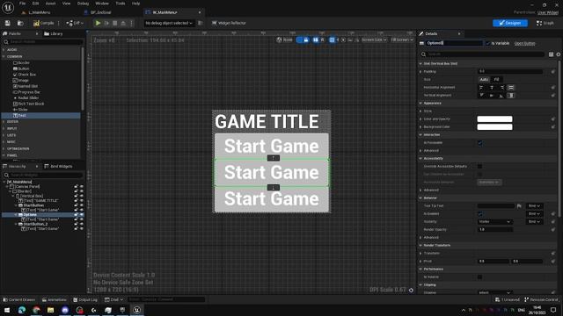Switch to the Library tab
Image resolution: width=563 pixels, height=316 pixels.
tap(54, 33)
